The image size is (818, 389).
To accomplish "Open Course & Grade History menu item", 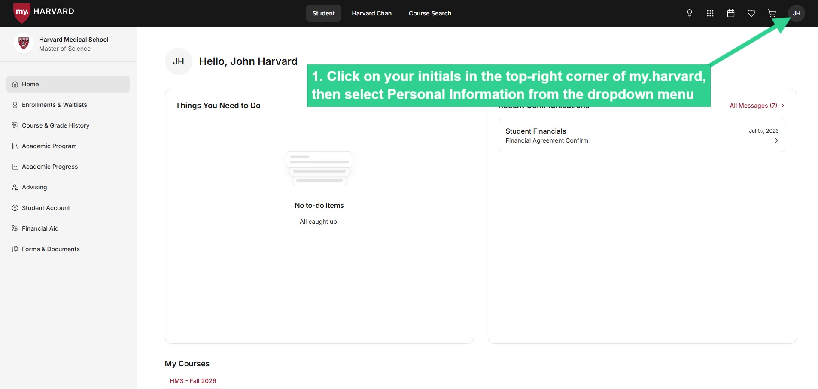I will (x=68, y=125).
